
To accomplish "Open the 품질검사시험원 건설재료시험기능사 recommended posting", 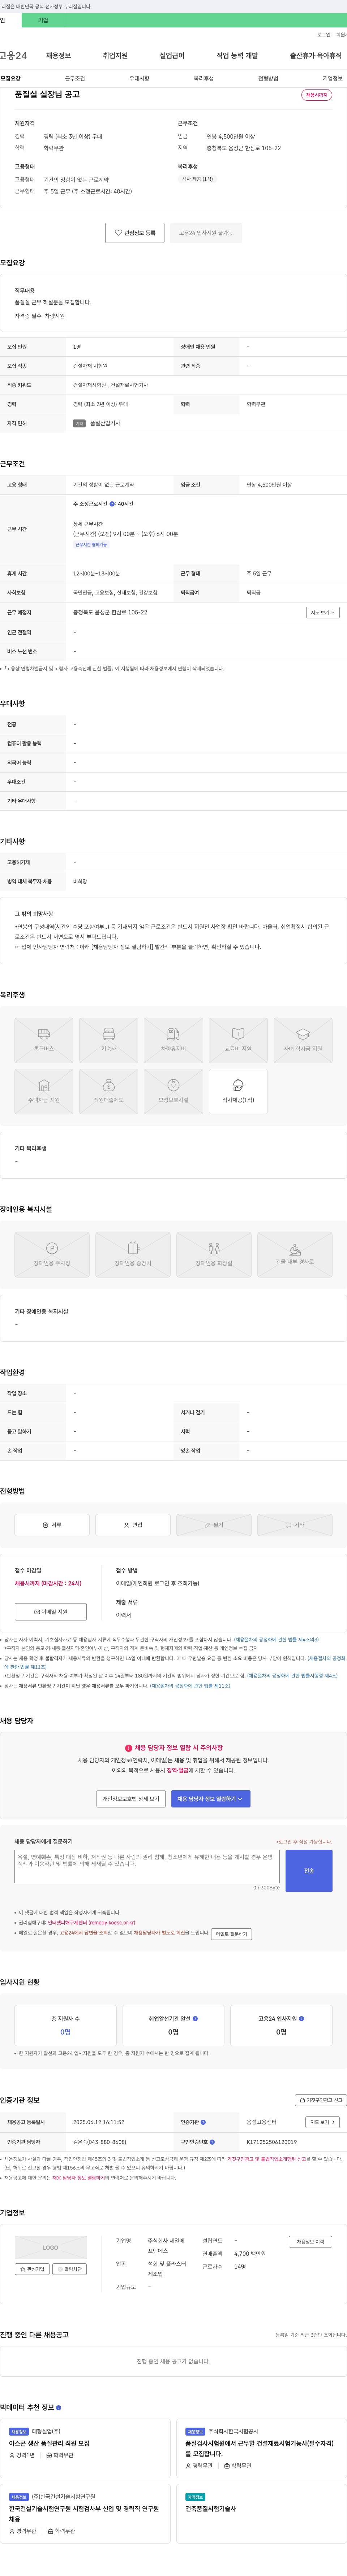I will pyautogui.click(x=259, y=2448).
